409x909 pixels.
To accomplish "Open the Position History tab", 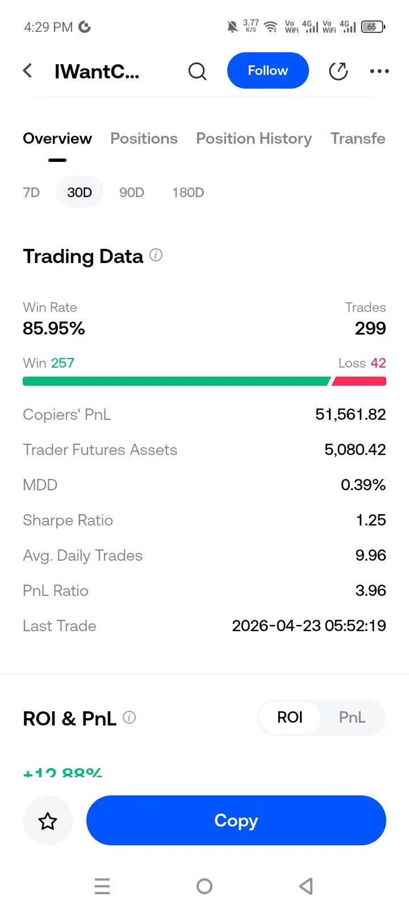I will point(254,139).
